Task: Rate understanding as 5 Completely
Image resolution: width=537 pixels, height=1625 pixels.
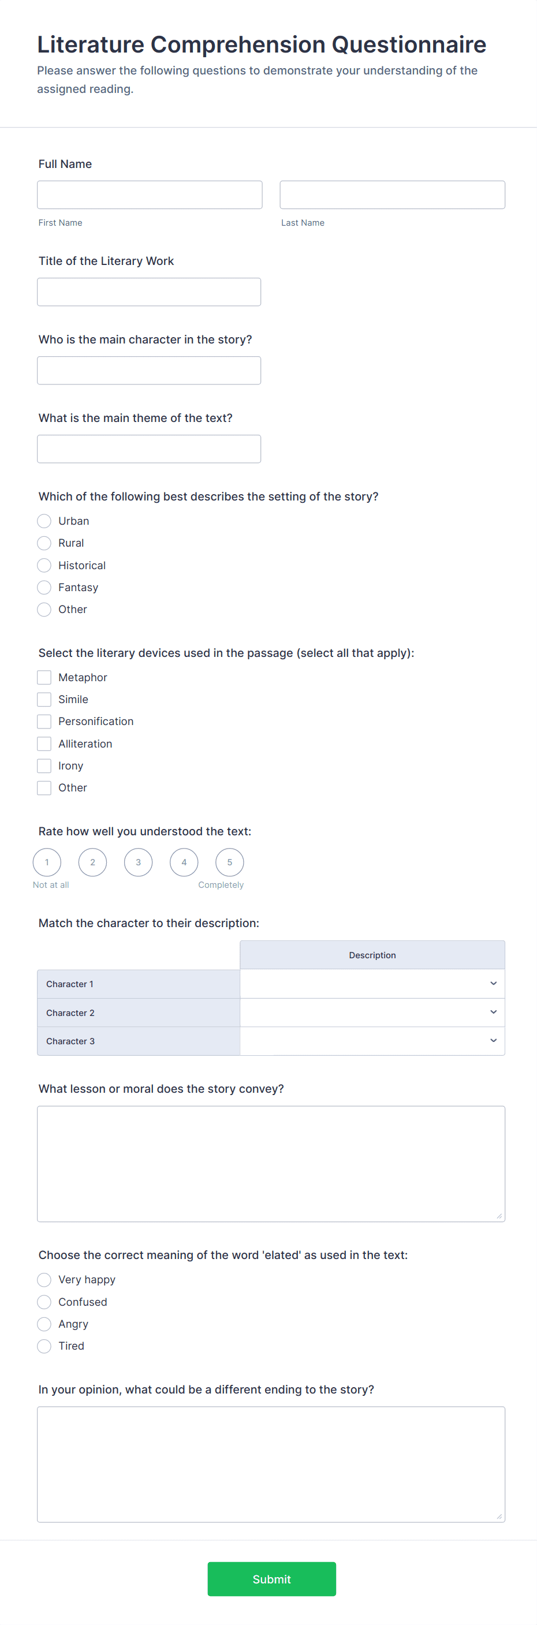Action: (x=230, y=862)
